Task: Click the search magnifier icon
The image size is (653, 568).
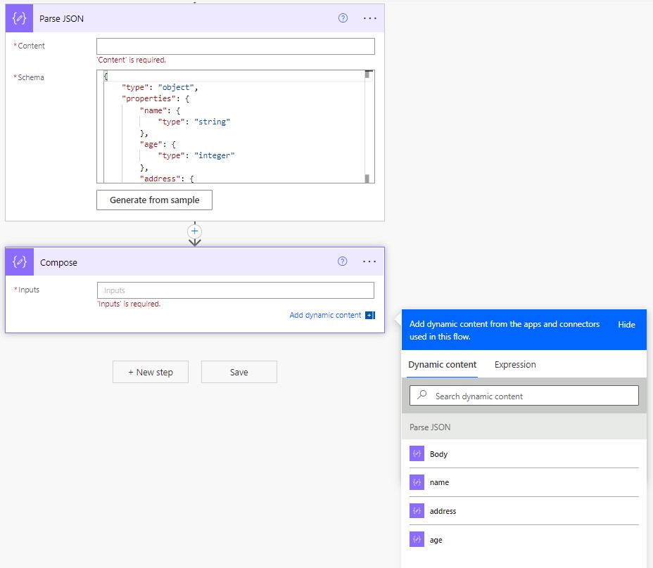Action: point(422,394)
